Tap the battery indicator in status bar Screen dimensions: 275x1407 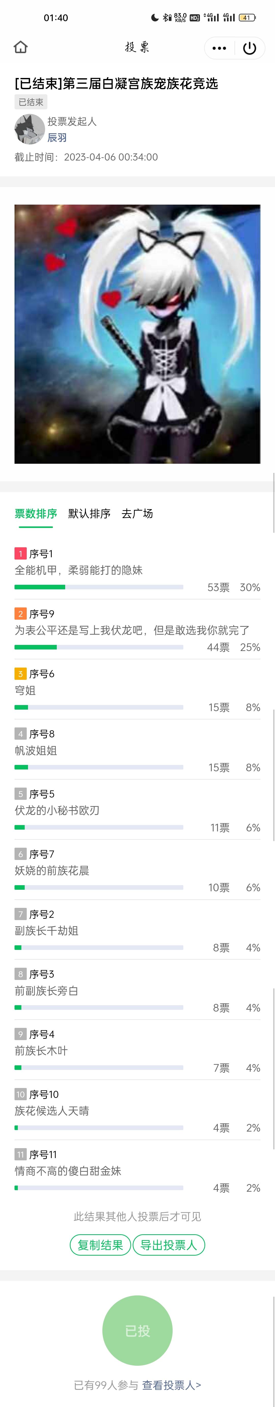tap(247, 18)
